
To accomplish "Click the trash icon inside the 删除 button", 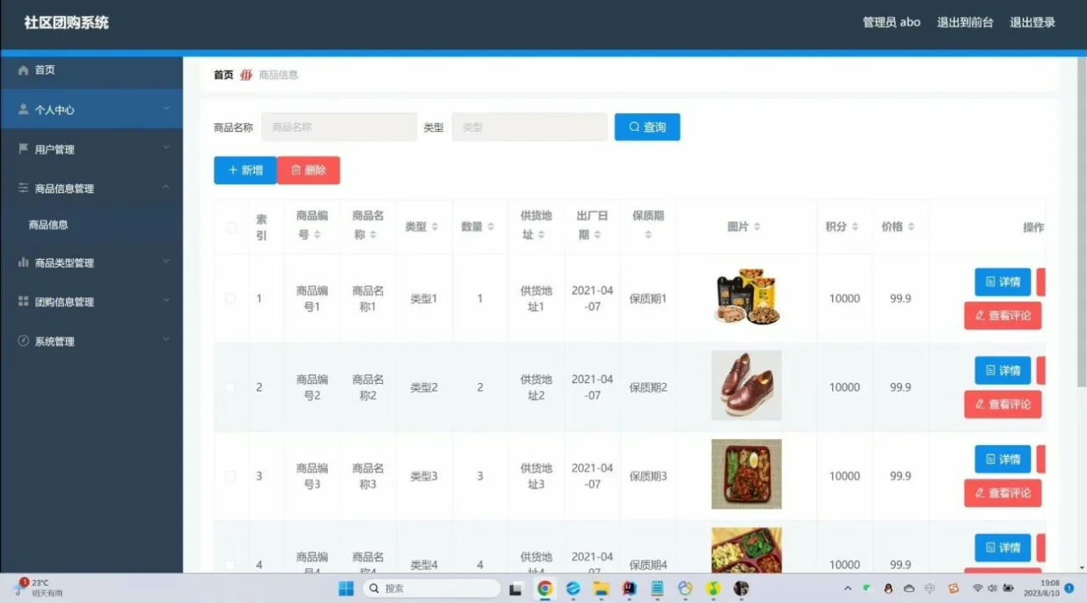I will coord(293,170).
